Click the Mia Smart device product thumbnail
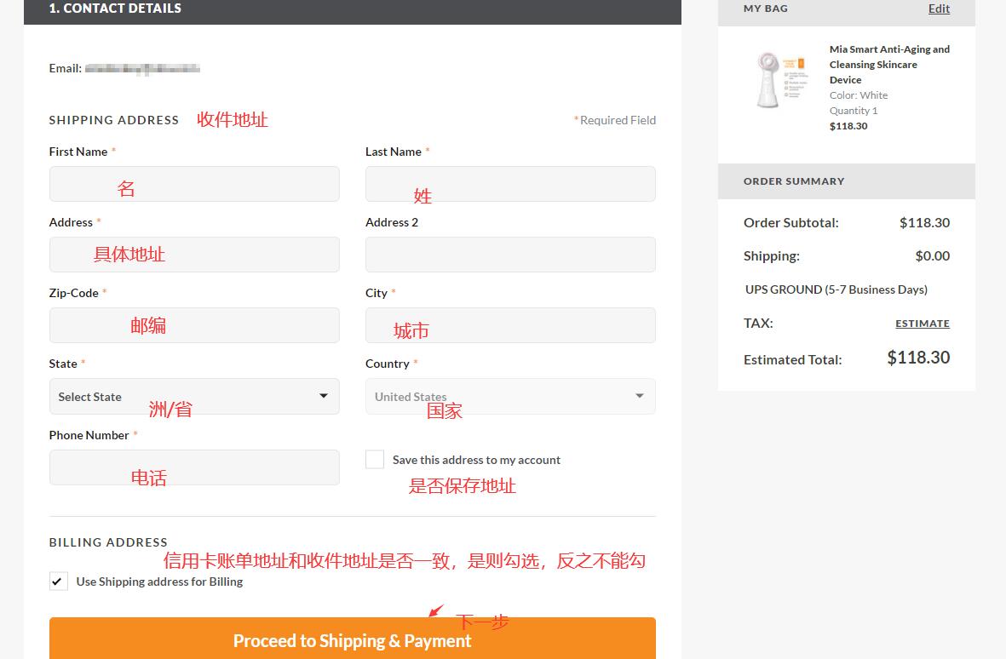 (779, 79)
